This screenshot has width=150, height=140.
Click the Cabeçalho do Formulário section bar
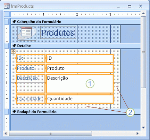click(x=76, y=22)
